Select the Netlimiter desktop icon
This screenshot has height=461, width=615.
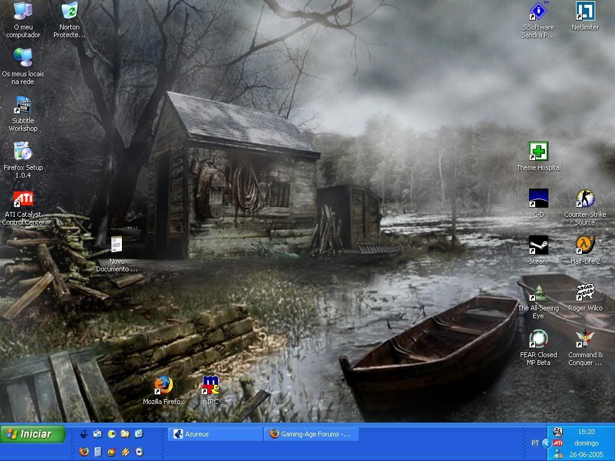(x=585, y=11)
